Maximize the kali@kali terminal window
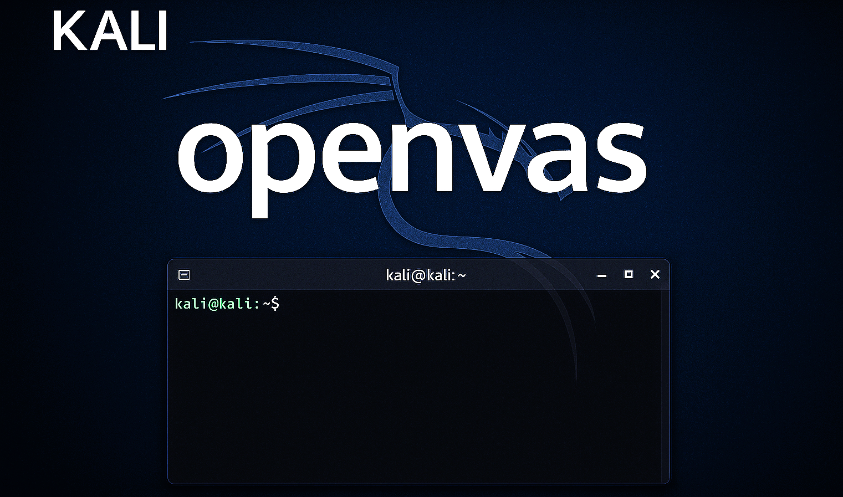Viewport: 843px width, 497px height. 629,274
